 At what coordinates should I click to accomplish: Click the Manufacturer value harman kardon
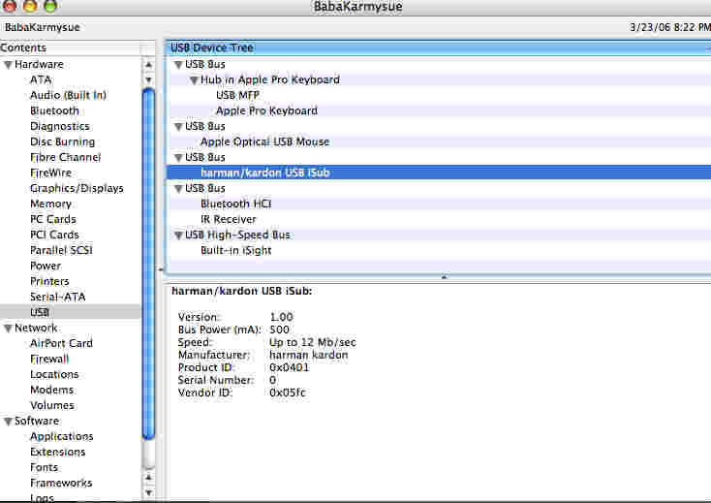click(308, 355)
